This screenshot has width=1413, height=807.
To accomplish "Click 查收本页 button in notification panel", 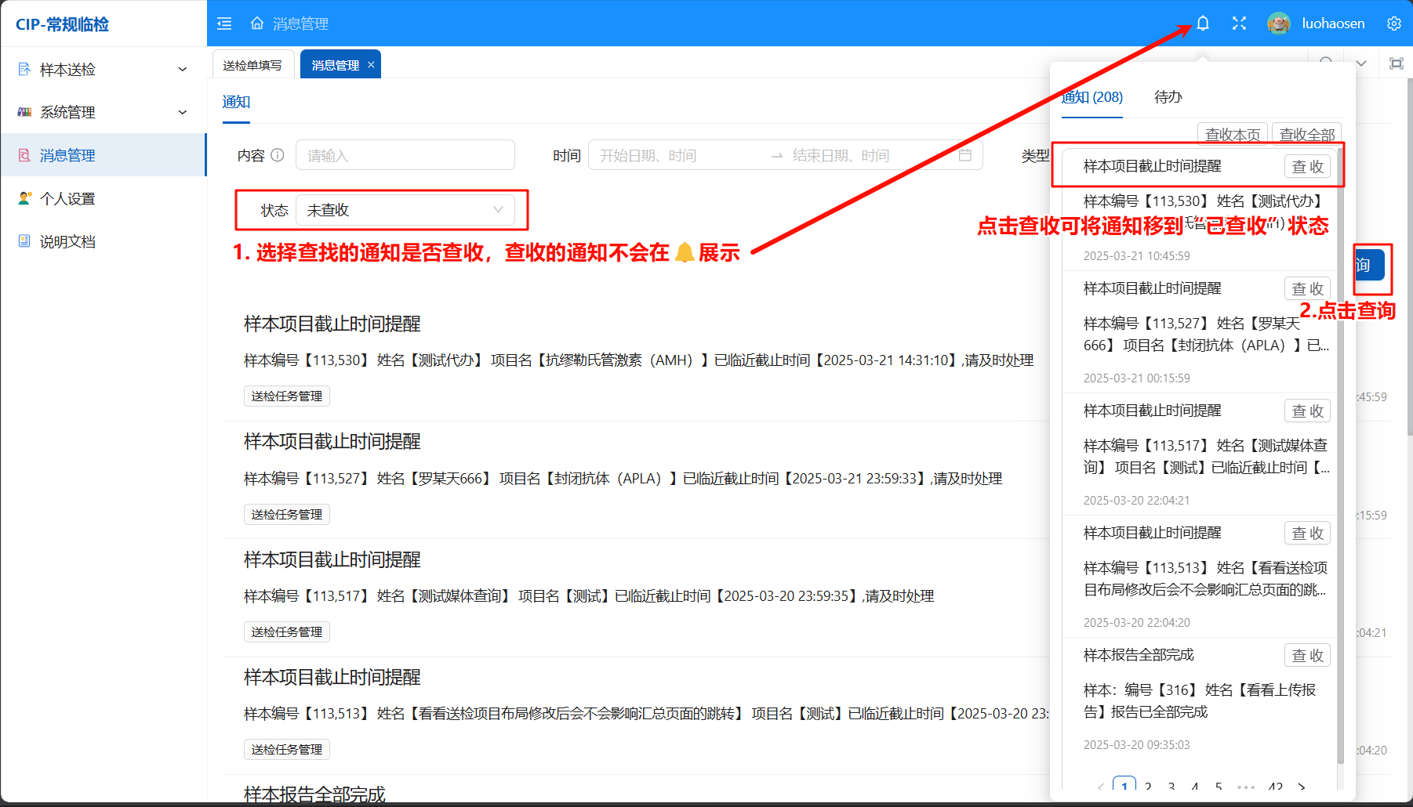I will 1233,134.
